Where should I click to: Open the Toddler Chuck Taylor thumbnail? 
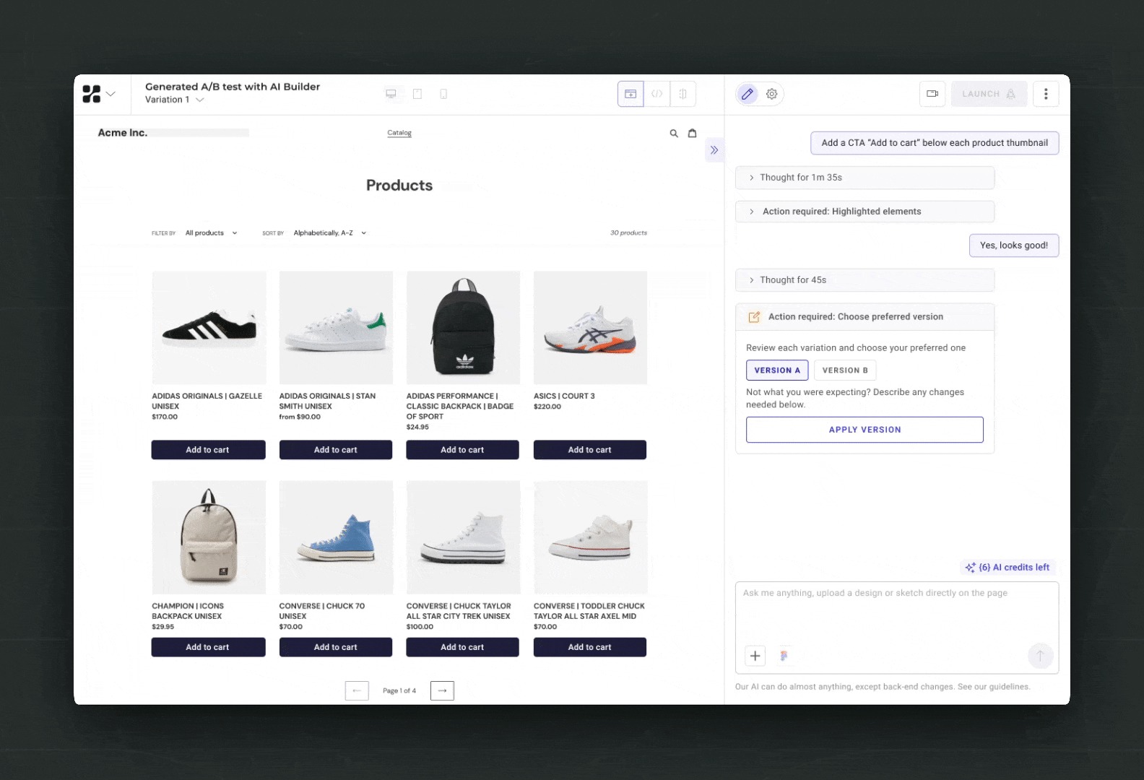(x=590, y=537)
